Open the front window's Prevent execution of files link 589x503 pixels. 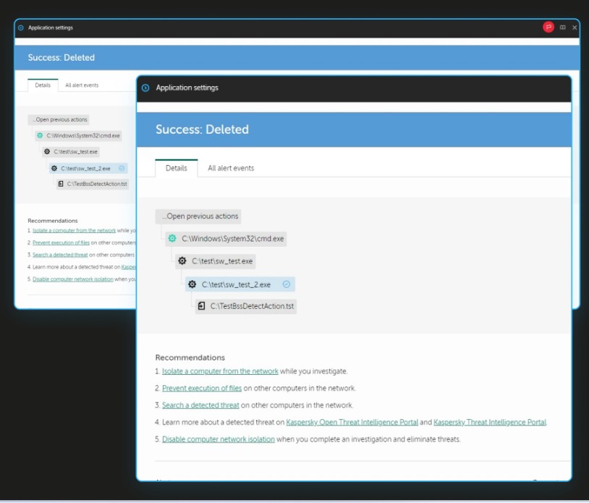pos(202,388)
